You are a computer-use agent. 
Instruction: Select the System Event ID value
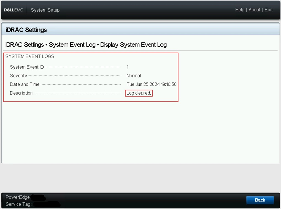[x=127, y=67]
